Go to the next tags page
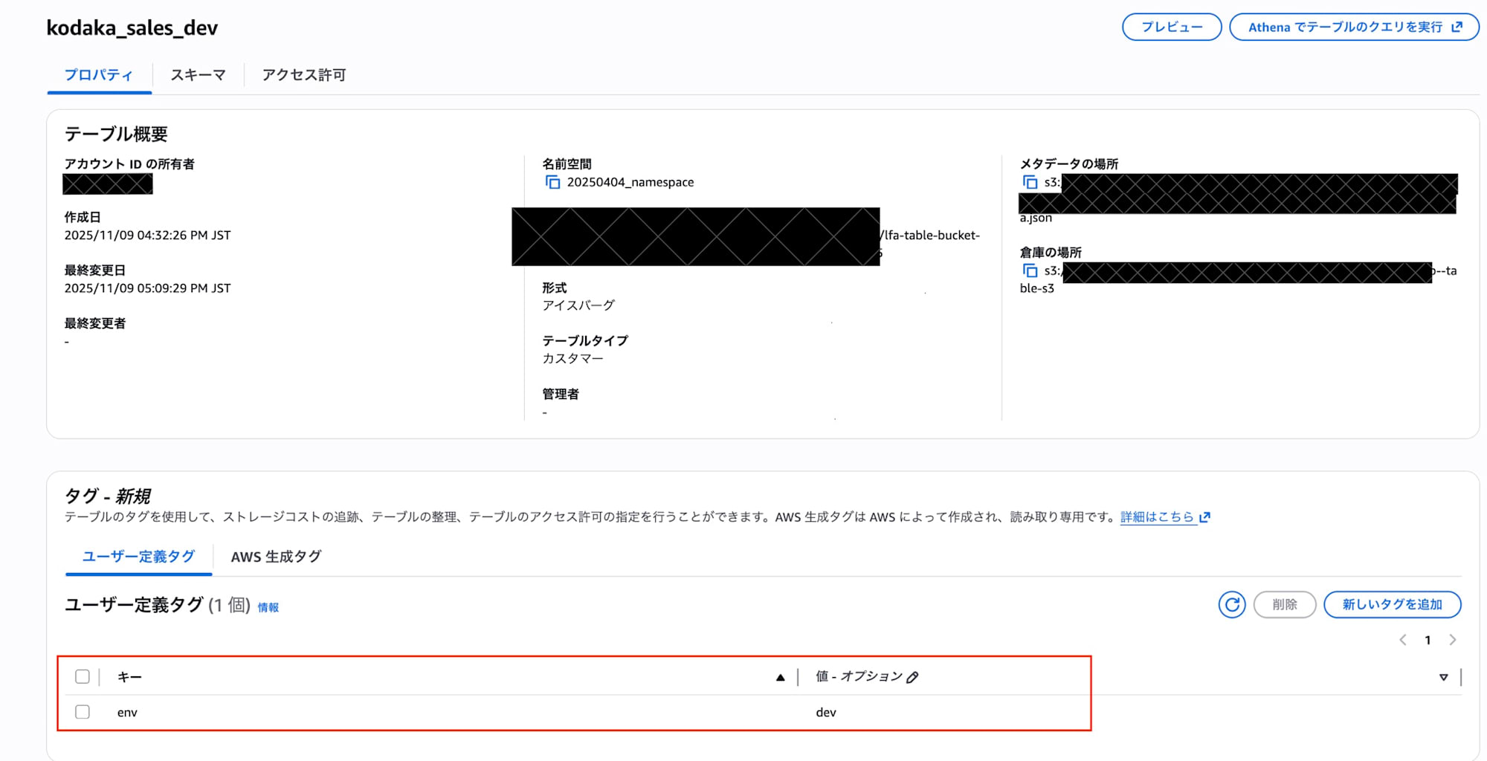1487x761 pixels. click(x=1452, y=640)
